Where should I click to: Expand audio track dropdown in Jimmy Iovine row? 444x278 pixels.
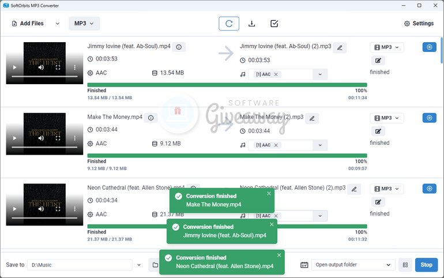point(320,74)
